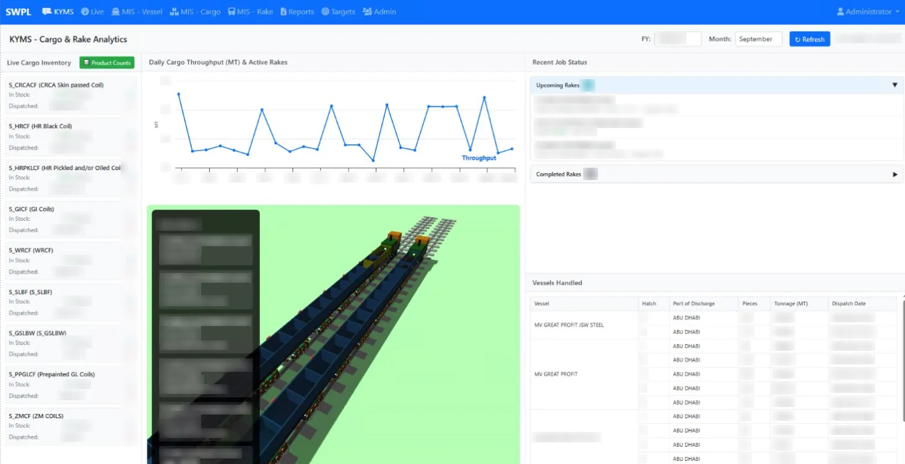
Task: Open the Administrator user dropdown
Action: point(868,12)
